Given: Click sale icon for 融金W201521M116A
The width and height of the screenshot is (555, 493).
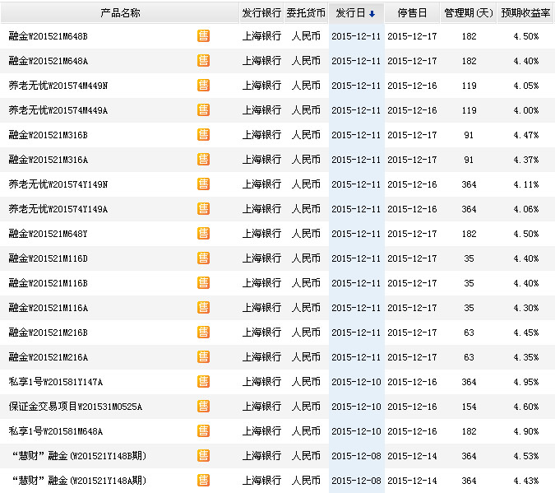Looking at the screenshot, I should pyautogui.click(x=204, y=308).
